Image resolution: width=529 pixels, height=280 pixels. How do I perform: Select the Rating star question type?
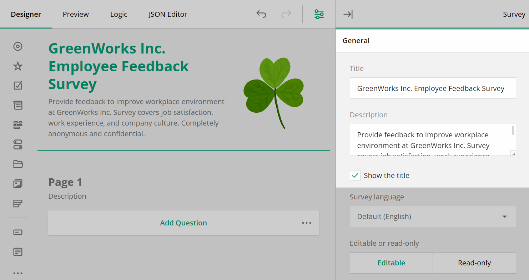(18, 66)
